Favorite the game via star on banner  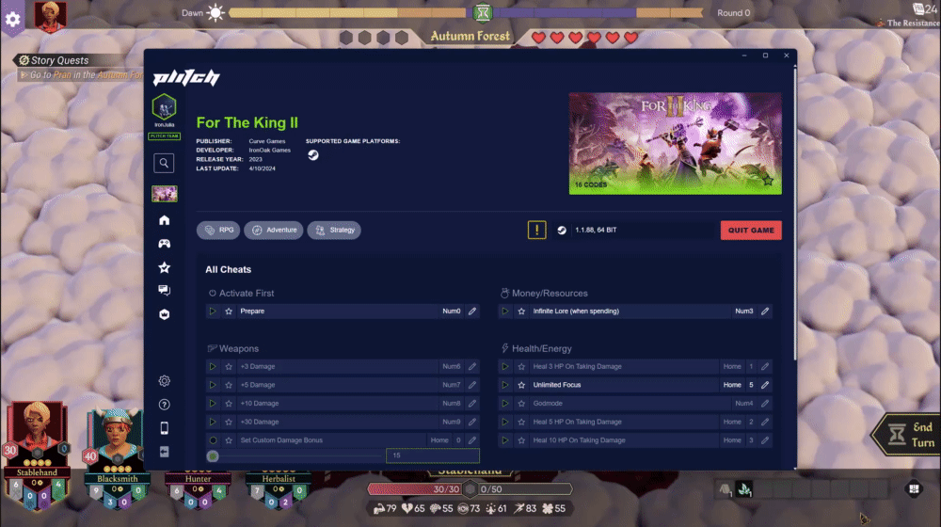click(768, 180)
